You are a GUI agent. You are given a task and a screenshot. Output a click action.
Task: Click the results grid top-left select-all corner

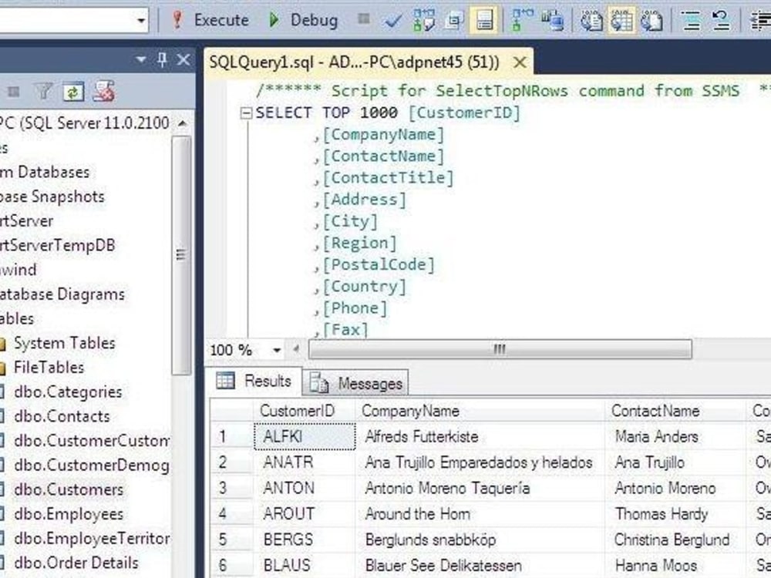coord(231,411)
